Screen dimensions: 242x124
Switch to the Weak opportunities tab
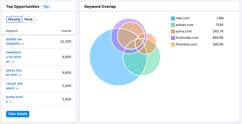tap(28, 20)
